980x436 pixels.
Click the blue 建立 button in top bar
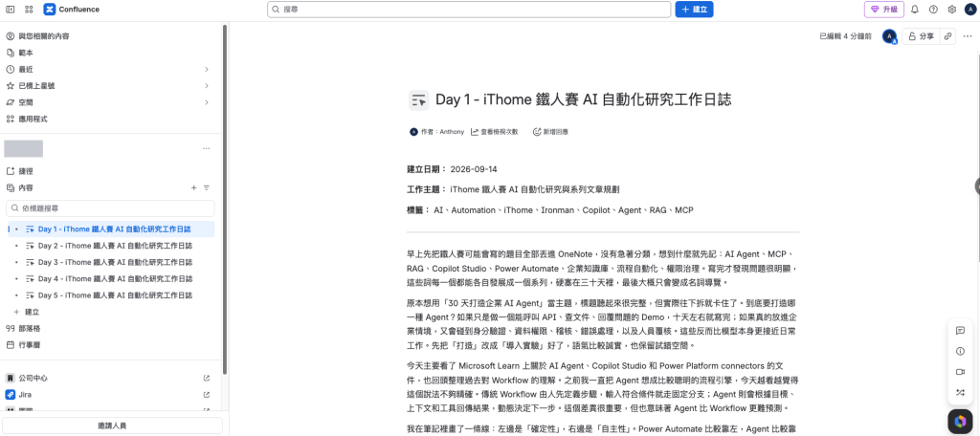pyautogui.click(x=694, y=10)
